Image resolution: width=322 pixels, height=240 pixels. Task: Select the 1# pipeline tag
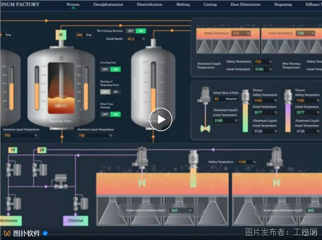(x=13, y=150)
